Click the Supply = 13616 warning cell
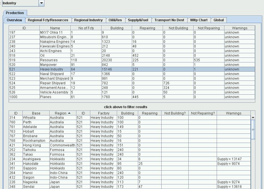This screenshot has width=264, height=189. (x=234, y=187)
